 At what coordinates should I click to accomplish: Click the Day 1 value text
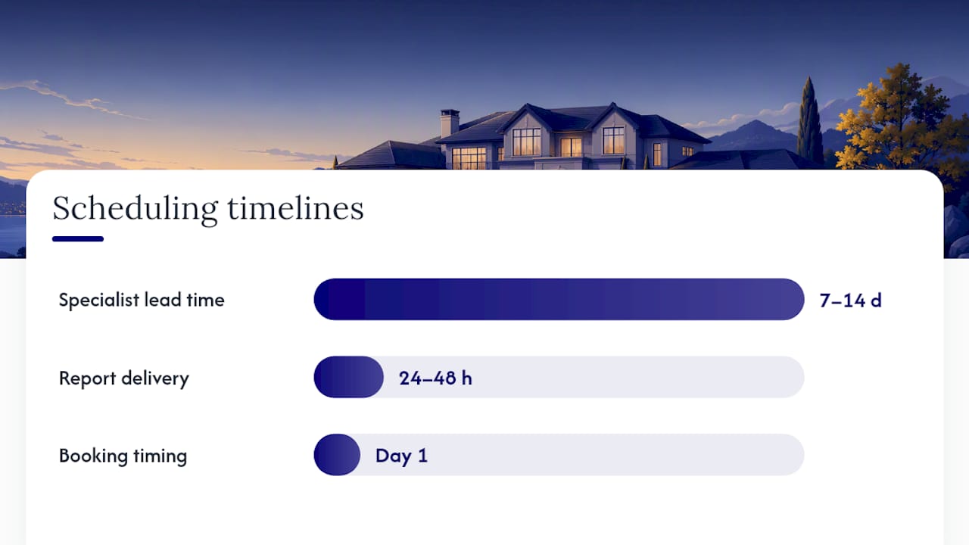[401, 456]
